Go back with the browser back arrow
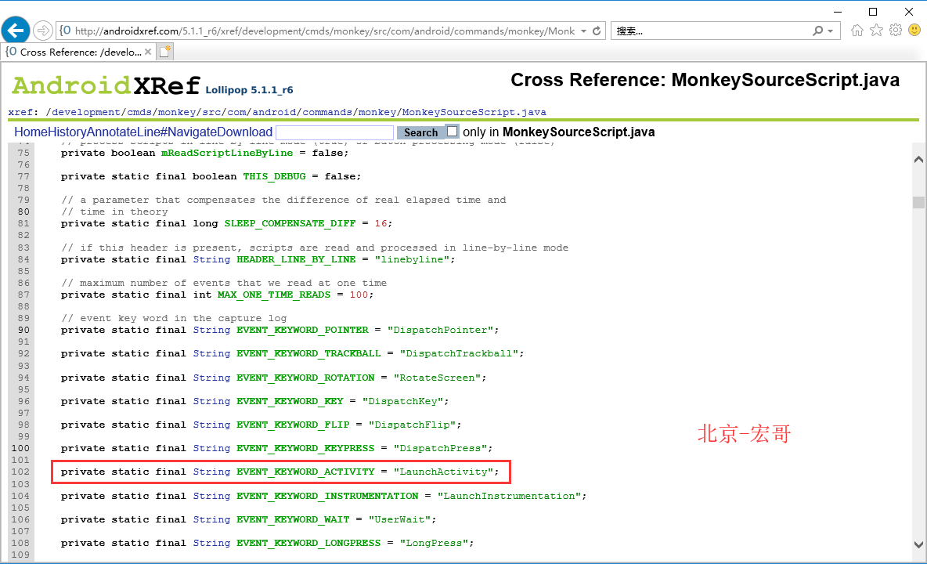 click(x=16, y=30)
